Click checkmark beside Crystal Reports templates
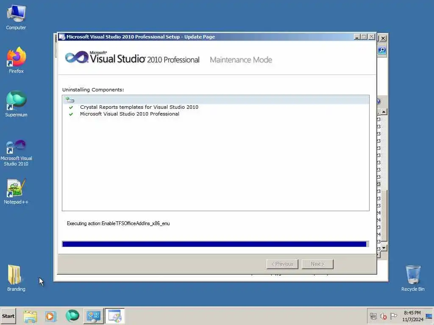 [71, 107]
